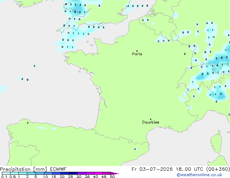Pick the 35–40 mm legend swatch

click(x=90, y=173)
